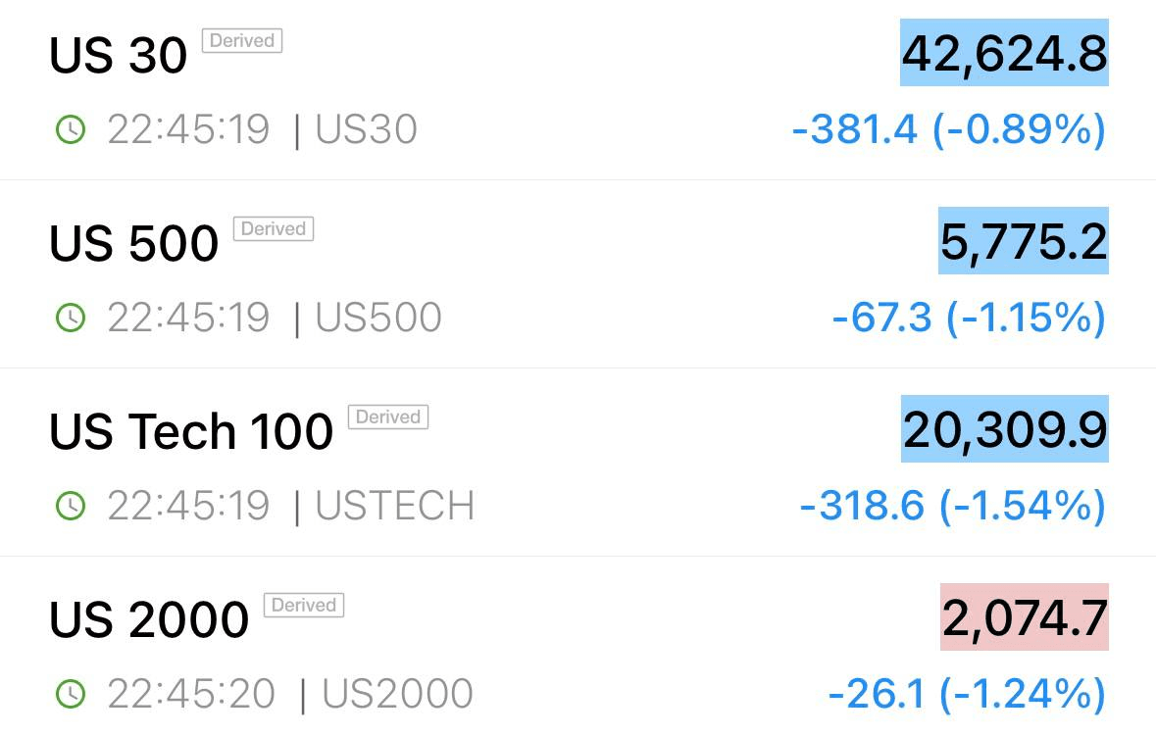The width and height of the screenshot is (1156, 736).
Task: Select the price 20,309.9
Action: click(1005, 429)
